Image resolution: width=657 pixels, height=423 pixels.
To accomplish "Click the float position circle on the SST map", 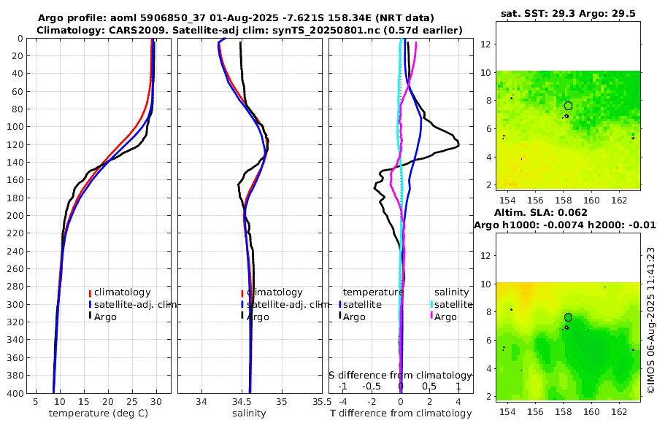I will click(568, 106).
